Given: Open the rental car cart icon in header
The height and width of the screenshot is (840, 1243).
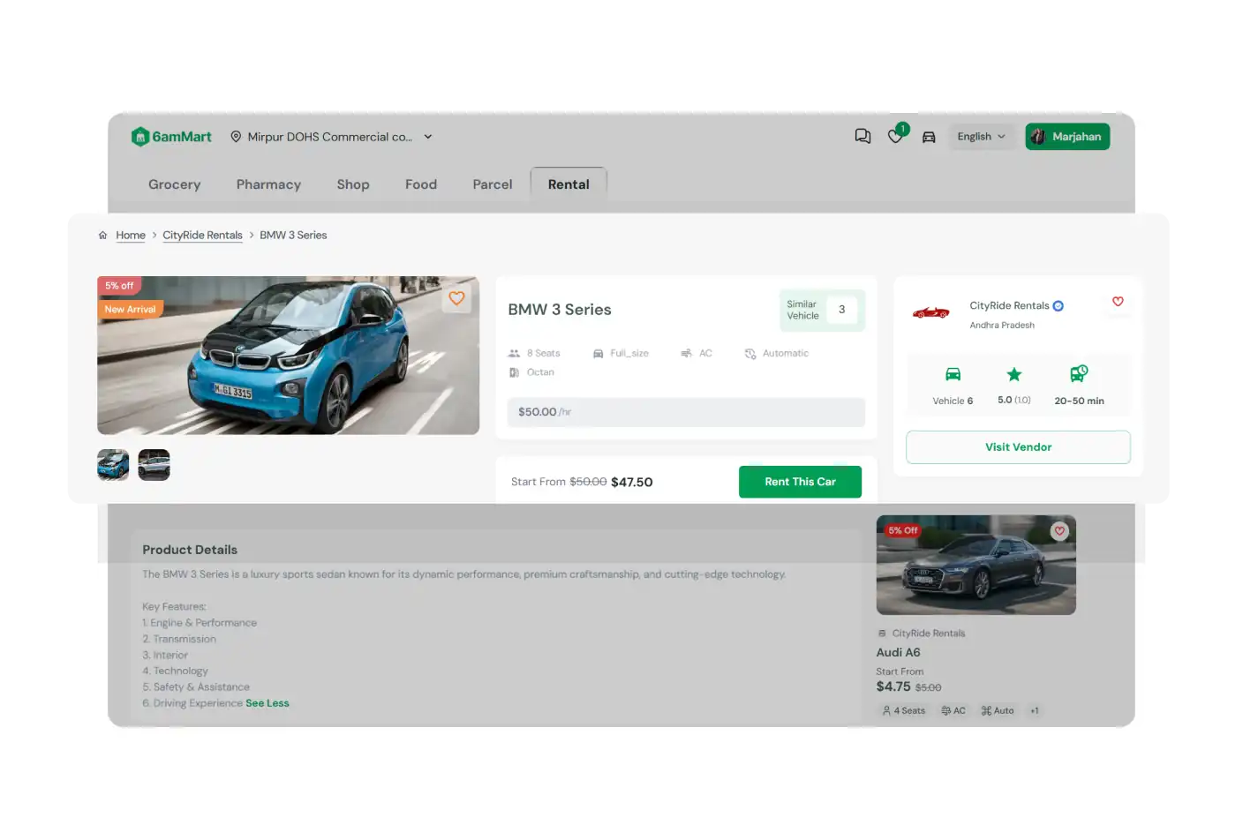Looking at the screenshot, I should pyautogui.click(x=929, y=137).
